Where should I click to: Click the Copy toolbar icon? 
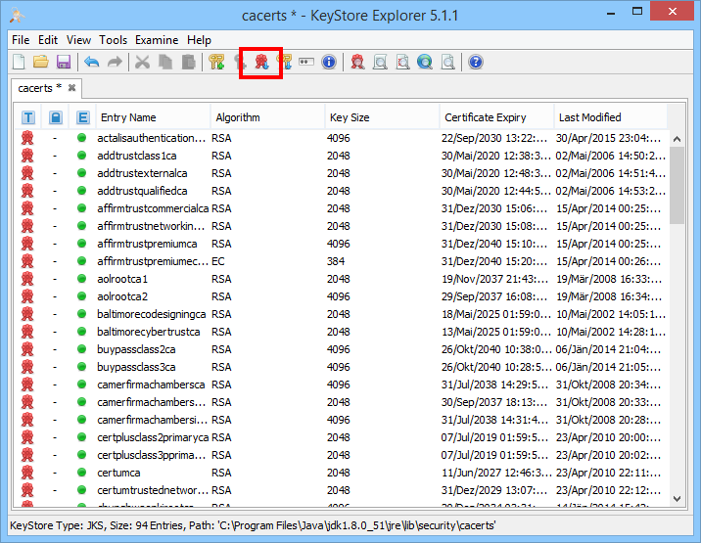pos(165,62)
